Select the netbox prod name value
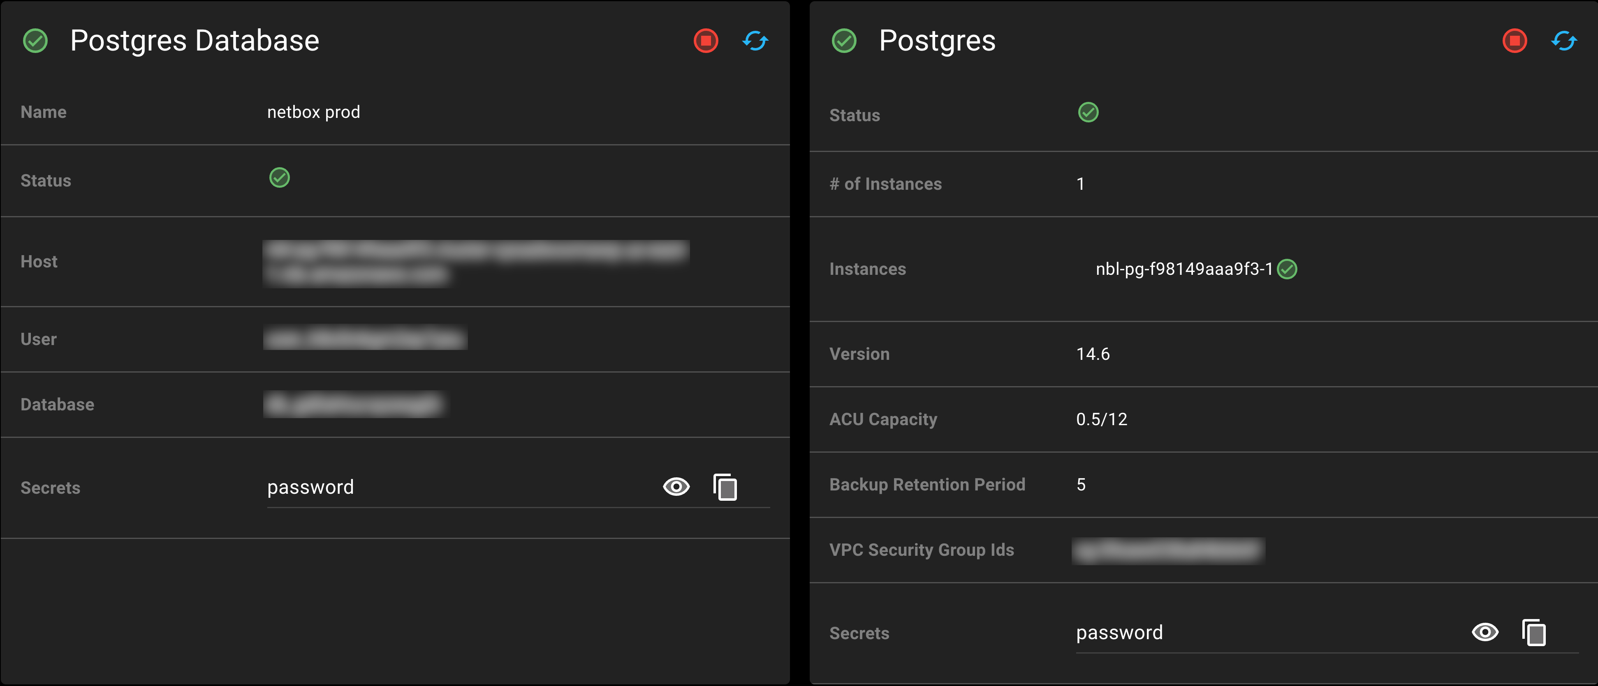The width and height of the screenshot is (1598, 686). point(313,112)
